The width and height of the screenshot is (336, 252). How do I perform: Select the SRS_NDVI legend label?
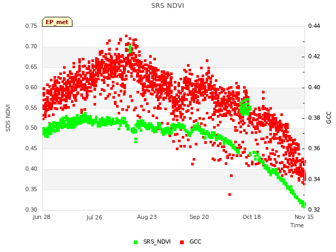[x=157, y=241]
